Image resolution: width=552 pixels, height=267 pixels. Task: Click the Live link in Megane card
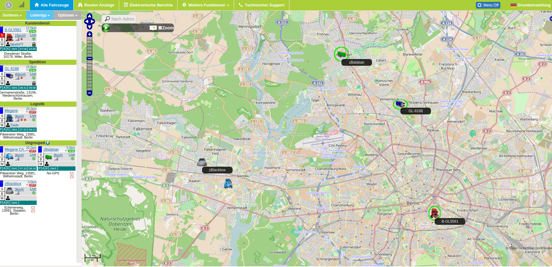pyautogui.click(x=33, y=116)
